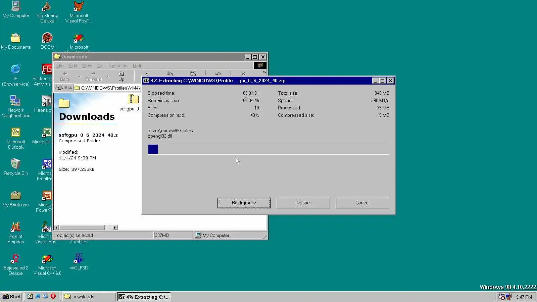
Task: Open the Forward history dropdown arrow
Action: 107,77
